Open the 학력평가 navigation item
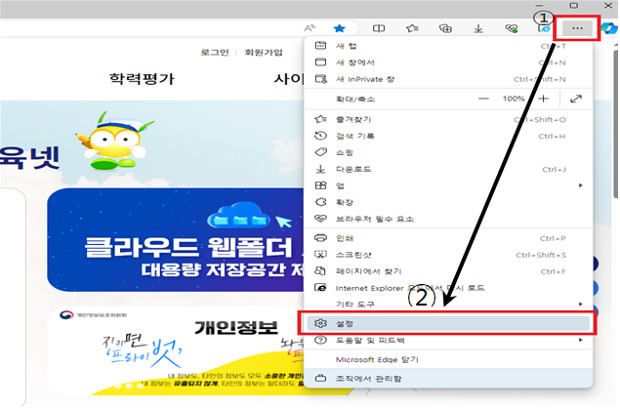The width and height of the screenshot is (620, 409). 142,79
